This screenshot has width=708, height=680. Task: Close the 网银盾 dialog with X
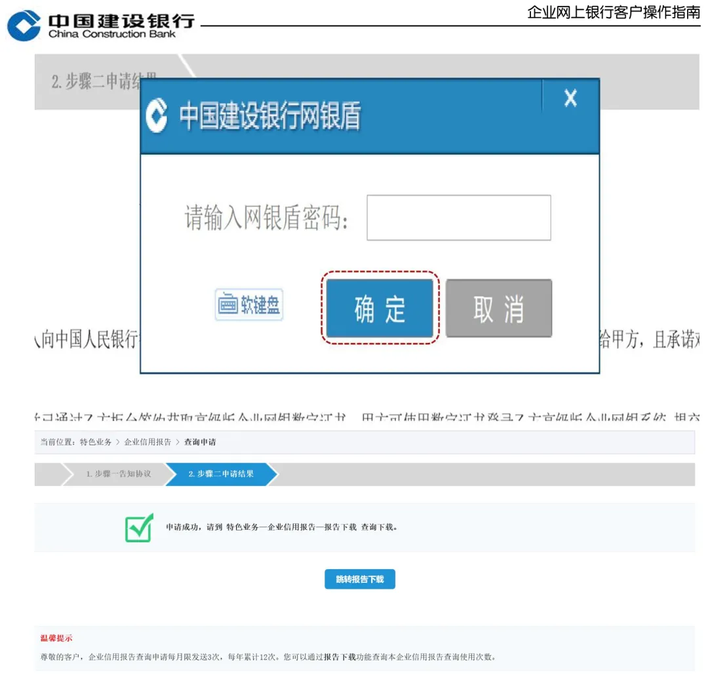coord(570,98)
